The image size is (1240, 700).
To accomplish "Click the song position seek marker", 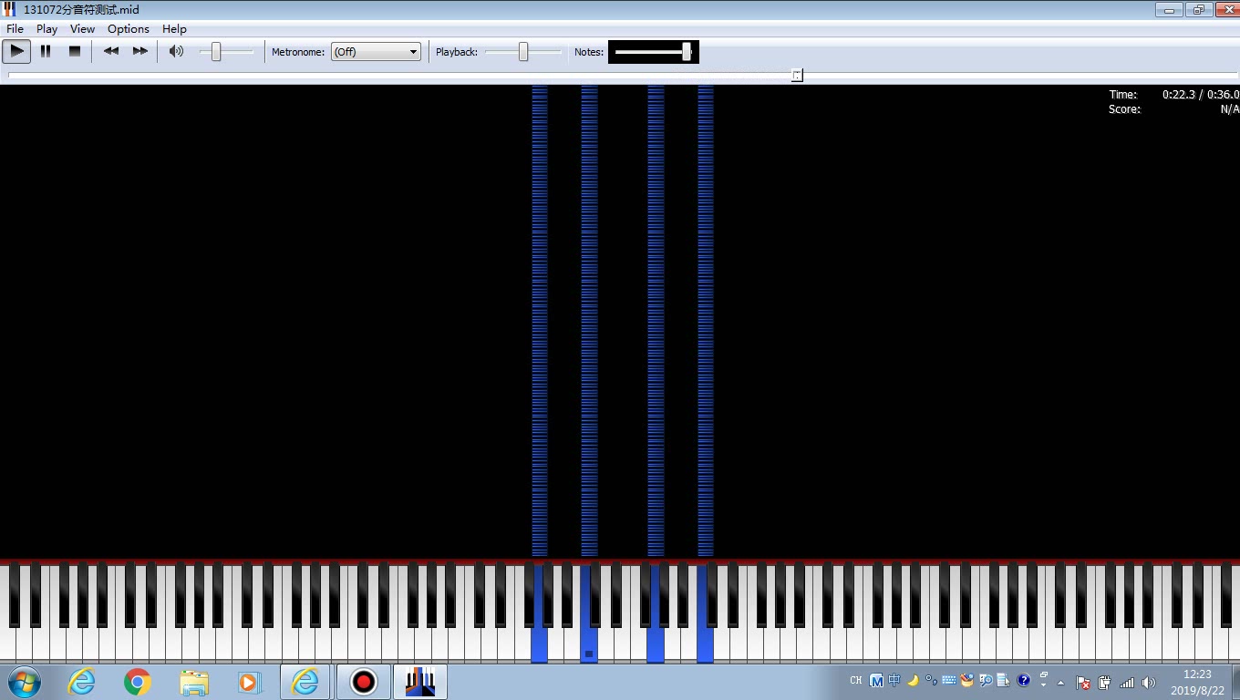I will click(x=797, y=76).
